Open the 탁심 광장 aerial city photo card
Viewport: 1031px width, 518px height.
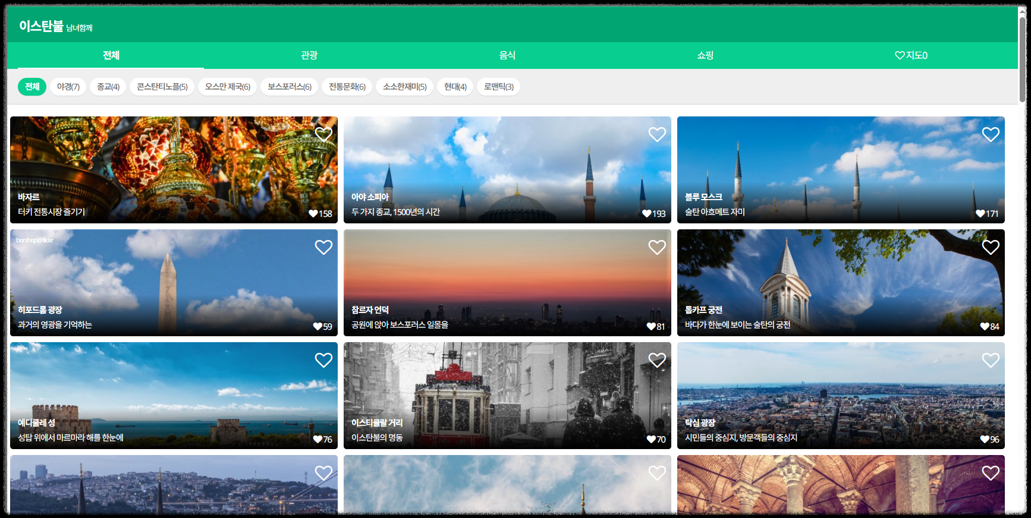click(841, 396)
